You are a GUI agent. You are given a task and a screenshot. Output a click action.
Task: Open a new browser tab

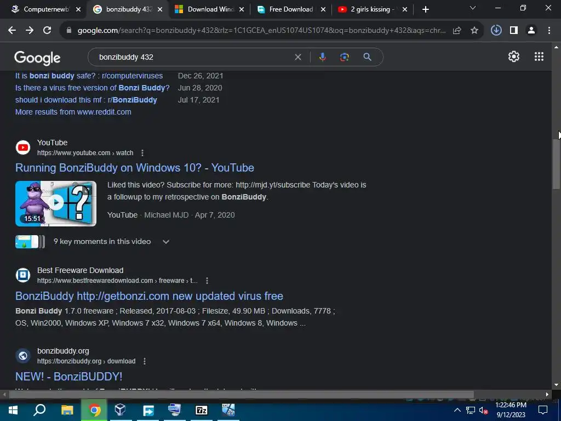(425, 9)
